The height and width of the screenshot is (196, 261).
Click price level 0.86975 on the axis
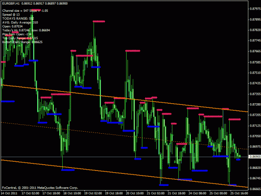[255, 147]
